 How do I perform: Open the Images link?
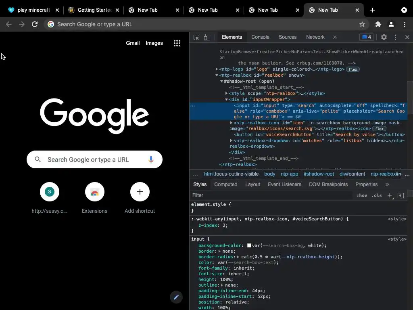point(154,43)
